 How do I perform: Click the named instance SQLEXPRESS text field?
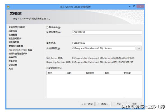(x=107, y=32)
